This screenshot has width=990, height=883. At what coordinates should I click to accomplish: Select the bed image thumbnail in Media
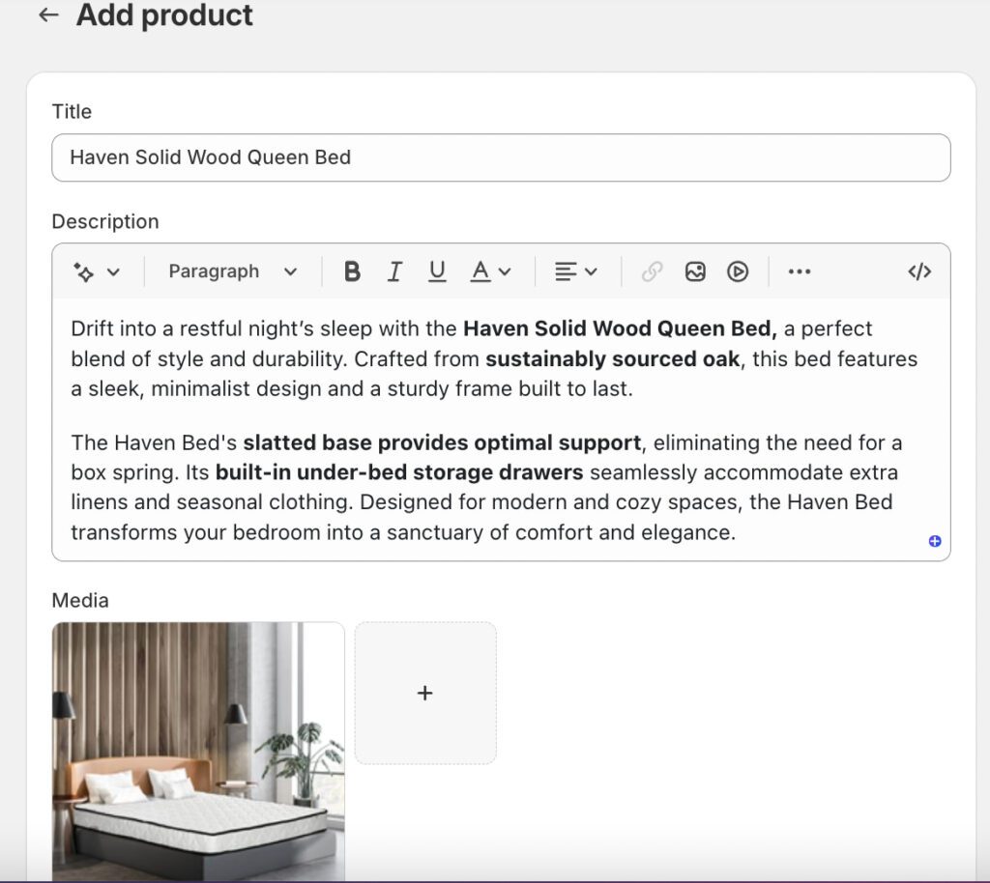[x=198, y=752]
